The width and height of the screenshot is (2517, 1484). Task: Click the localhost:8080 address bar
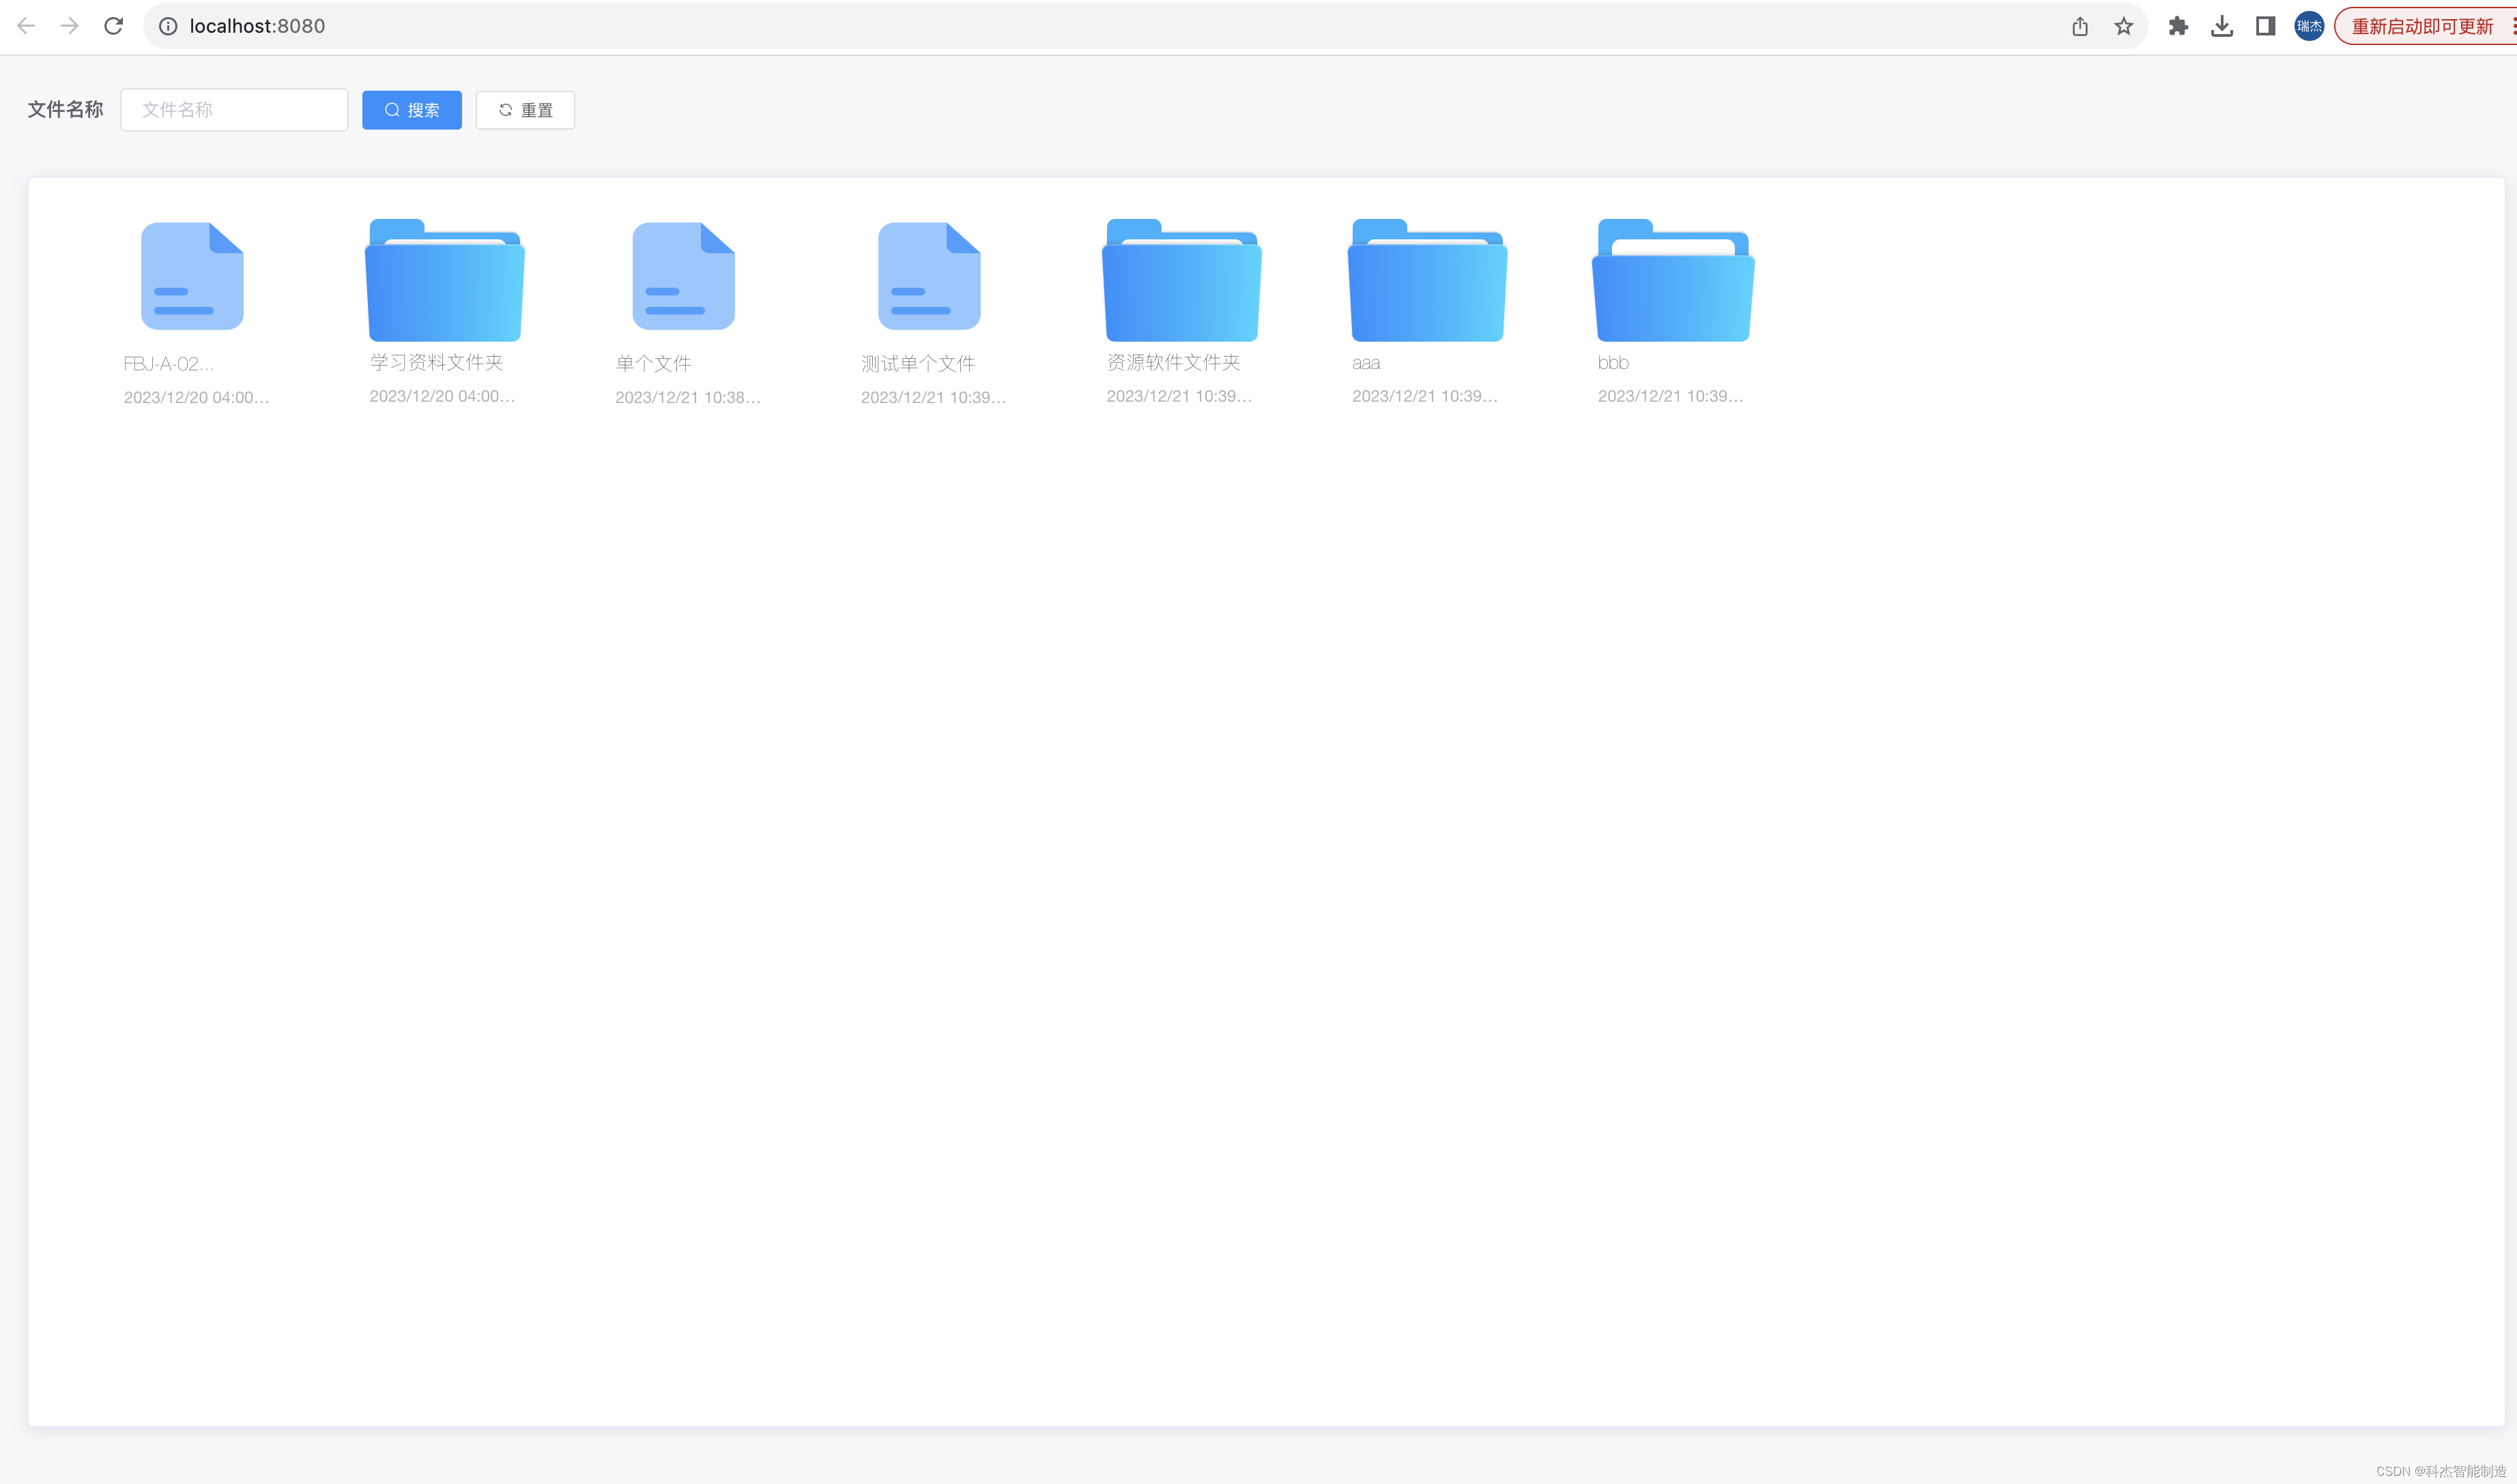tap(258, 26)
